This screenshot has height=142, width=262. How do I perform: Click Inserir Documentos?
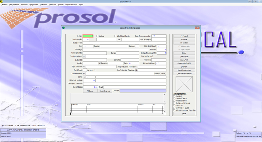(184, 70)
